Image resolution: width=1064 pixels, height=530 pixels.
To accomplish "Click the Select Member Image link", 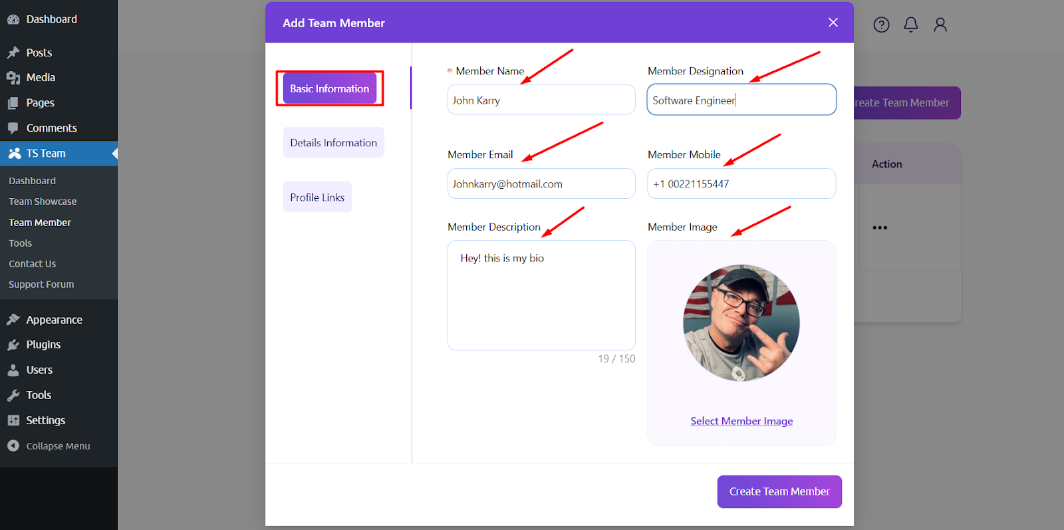I will click(741, 421).
